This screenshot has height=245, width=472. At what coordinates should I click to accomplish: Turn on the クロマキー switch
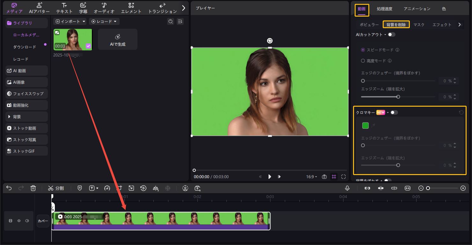[394, 112]
